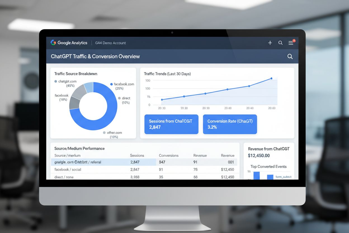Click the plus icon in the top bar

click(x=270, y=43)
